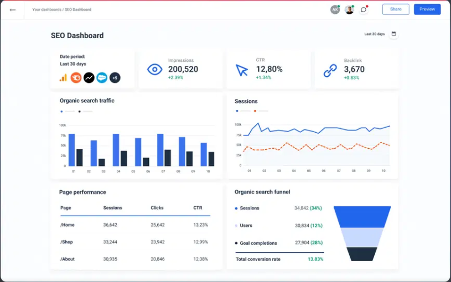Sort table by CTR column header
Viewport: 451px width, 282px height.
pos(198,208)
